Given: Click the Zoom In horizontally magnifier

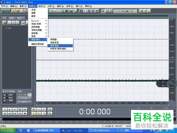Looking at the screenshot, I should pos(34,110).
